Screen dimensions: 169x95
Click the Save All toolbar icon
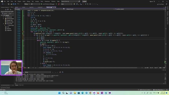(x=15, y=4)
